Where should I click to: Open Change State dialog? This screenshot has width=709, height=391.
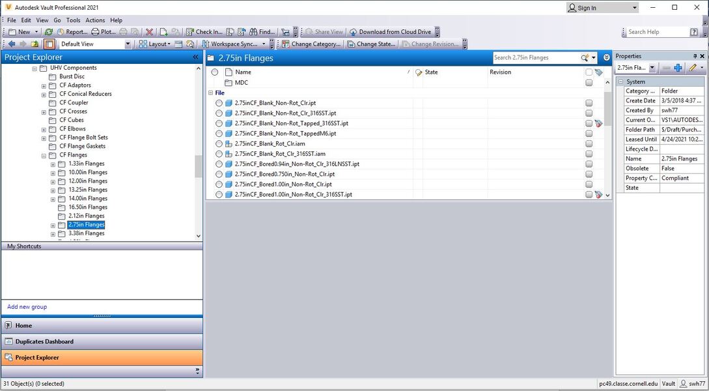pyautogui.click(x=371, y=44)
